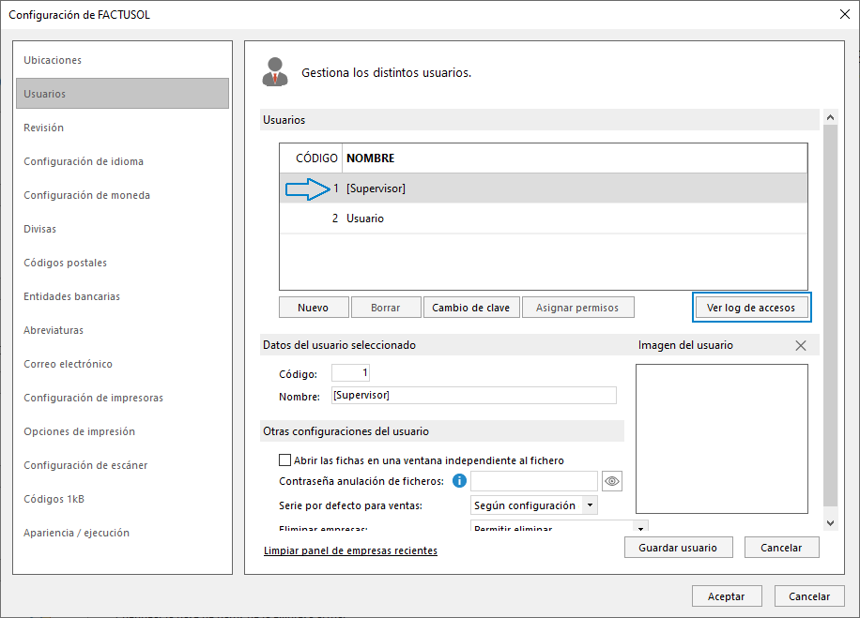This screenshot has width=860, height=618.
Task: Open Configuración de moneda
Action: click(122, 195)
